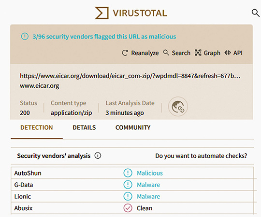The width and height of the screenshot is (261, 217).
Task: Click the globe with link icon
Action: (x=178, y=107)
